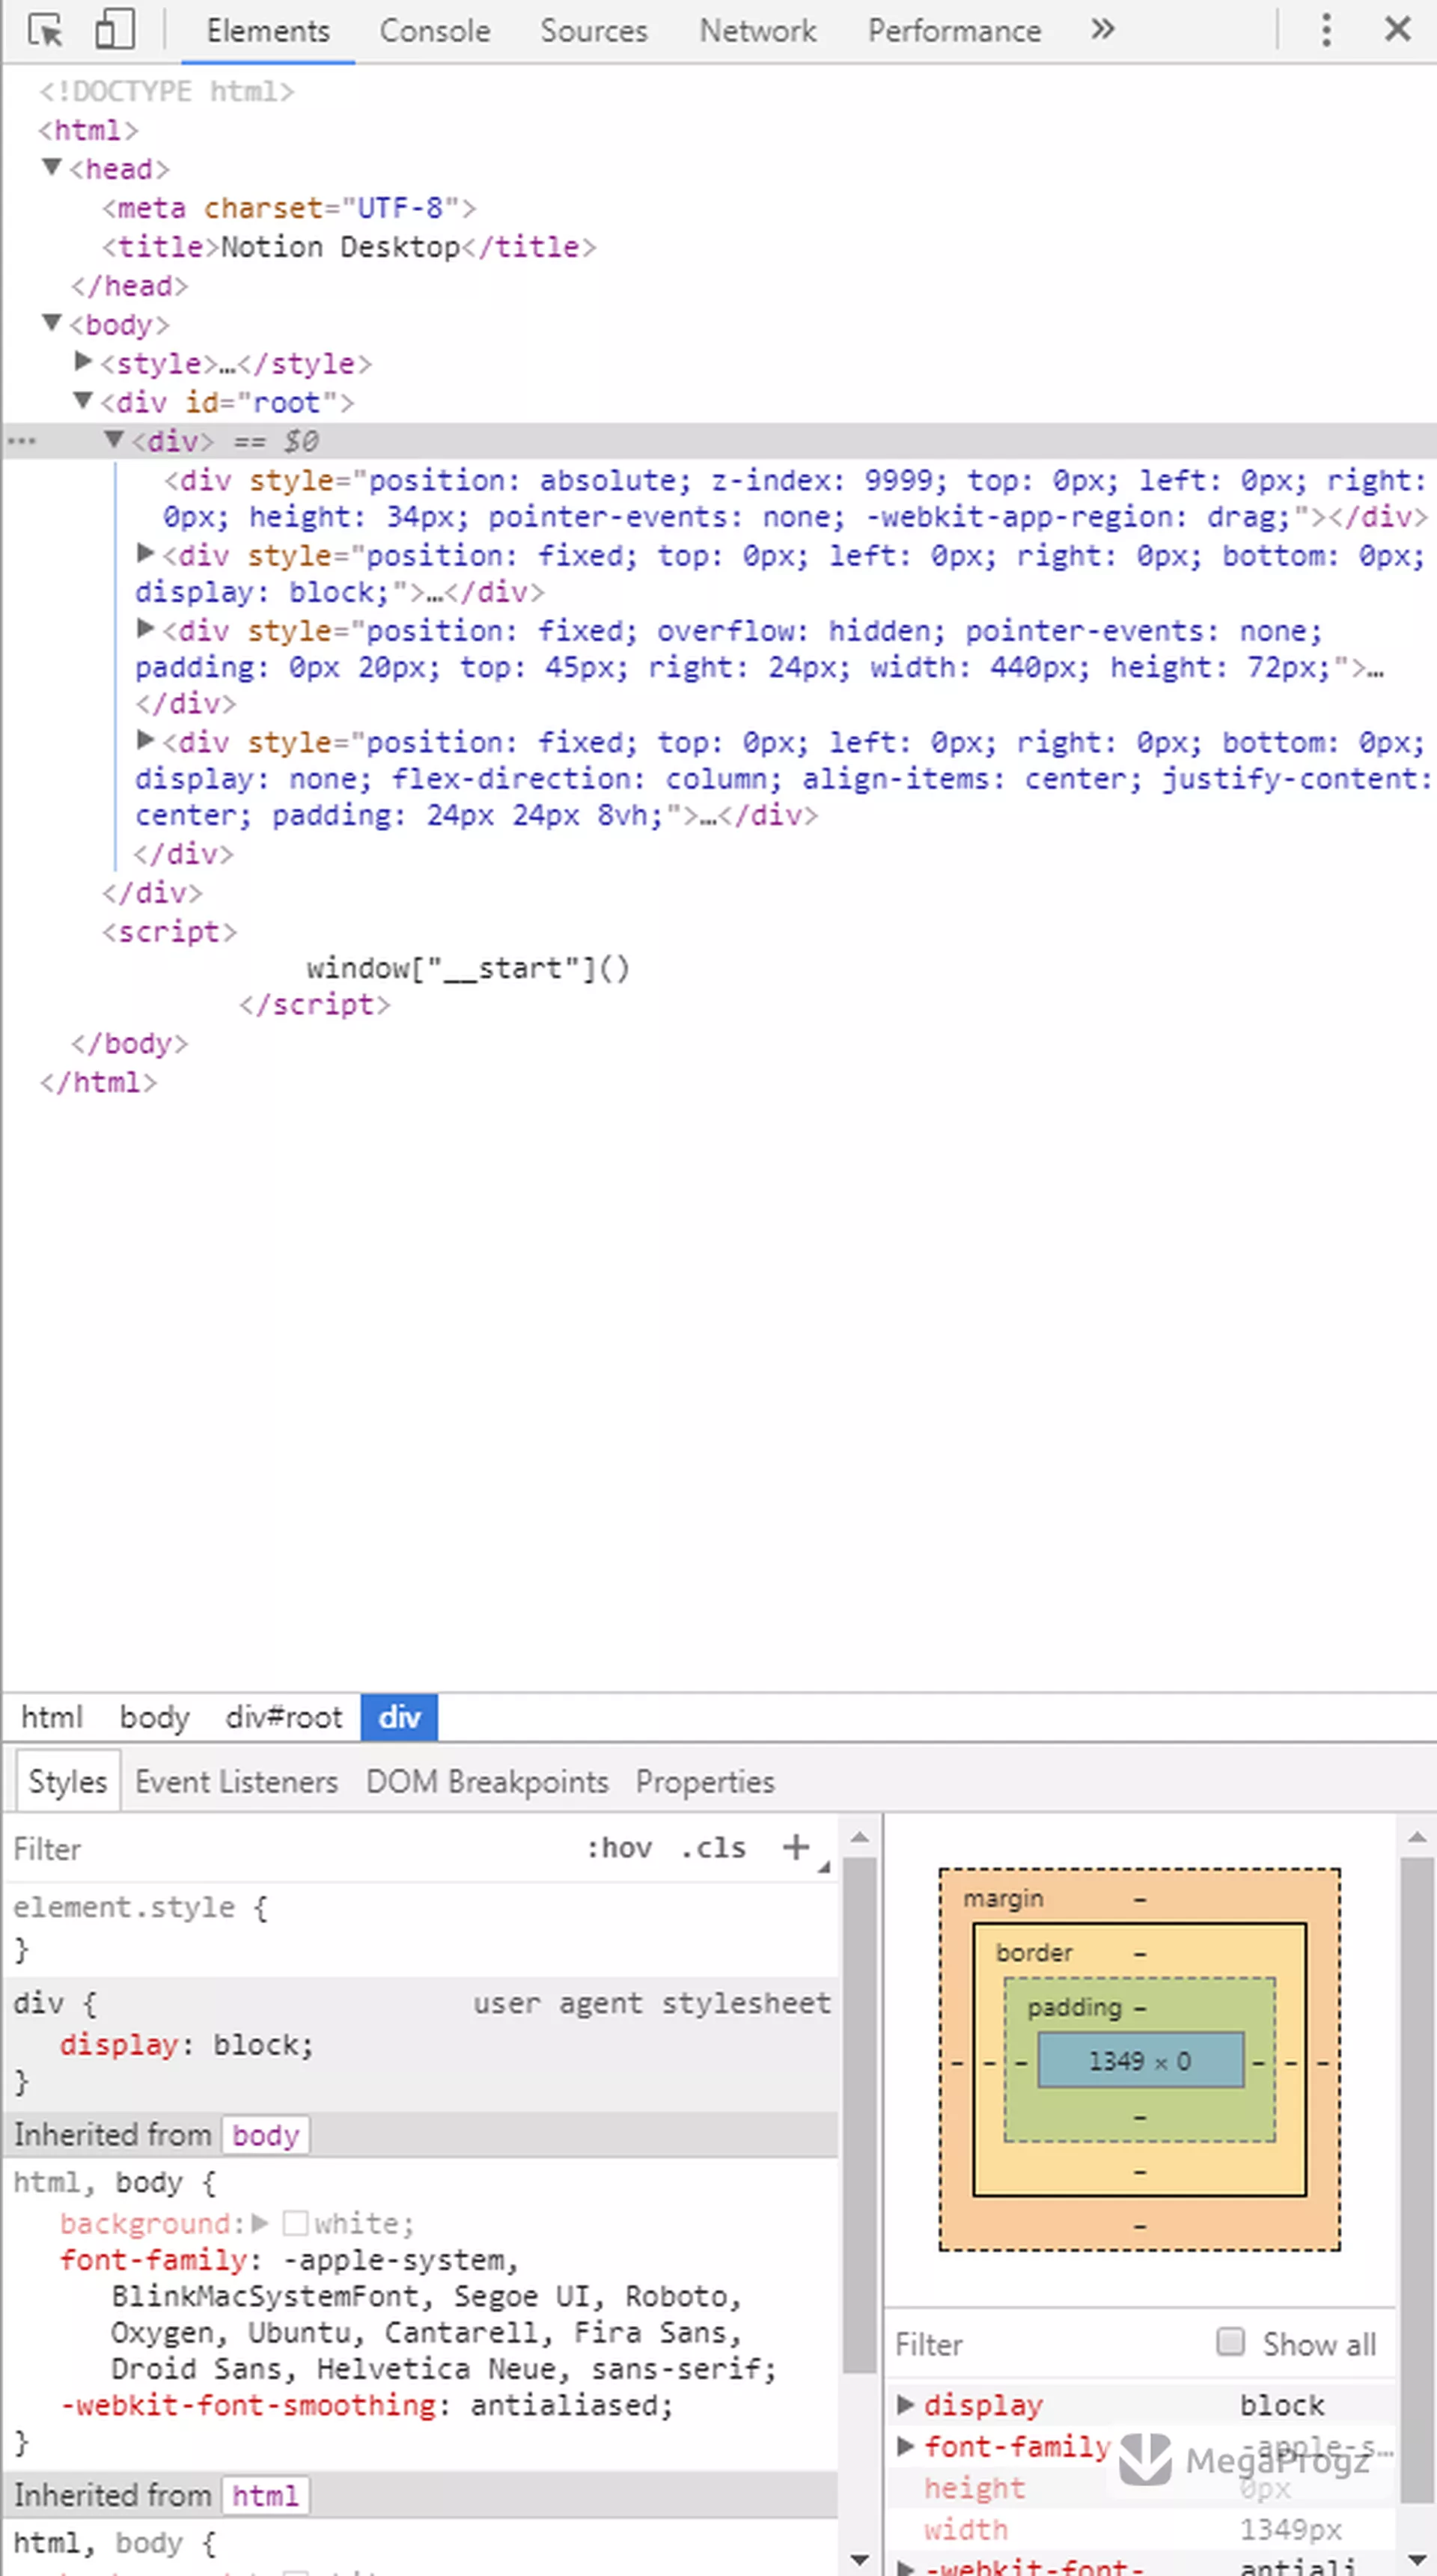
Task: Click the window["__start"]() script text
Action: (x=468, y=968)
